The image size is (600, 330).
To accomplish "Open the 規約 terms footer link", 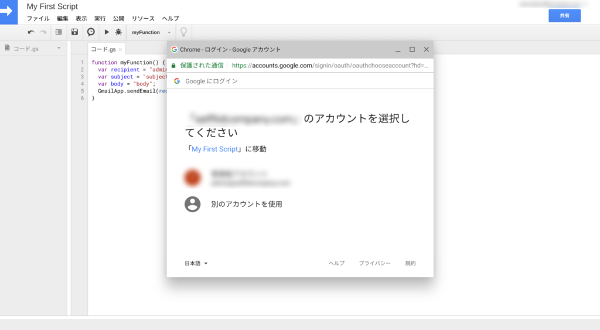I will click(410, 263).
